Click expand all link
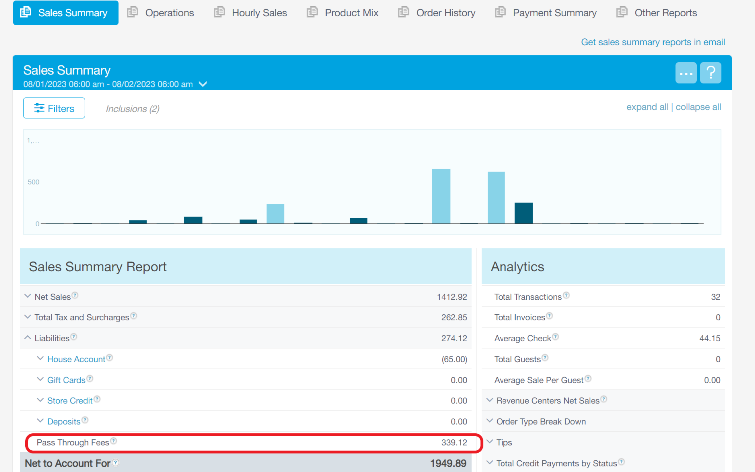755x472 pixels. pos(647,107)
